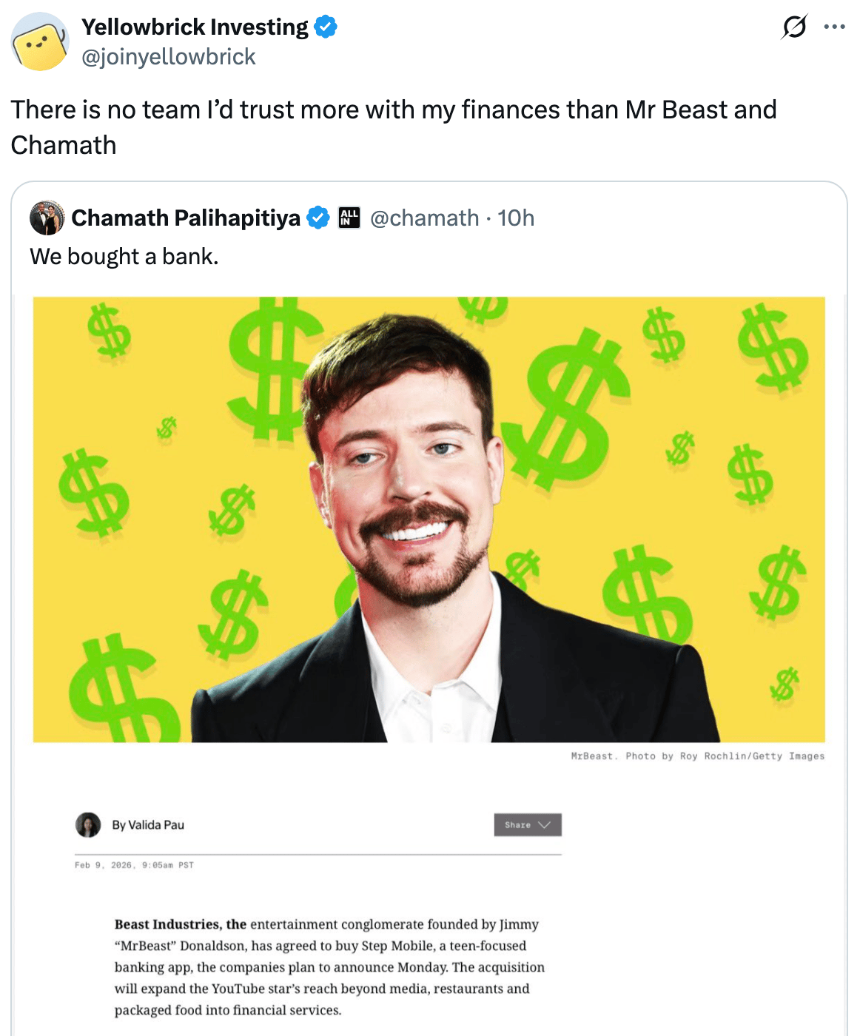Viewport: 860px width, 1036px height.
Task: Open the @joinyellowbrick handle link
Action: coord(168,57)
